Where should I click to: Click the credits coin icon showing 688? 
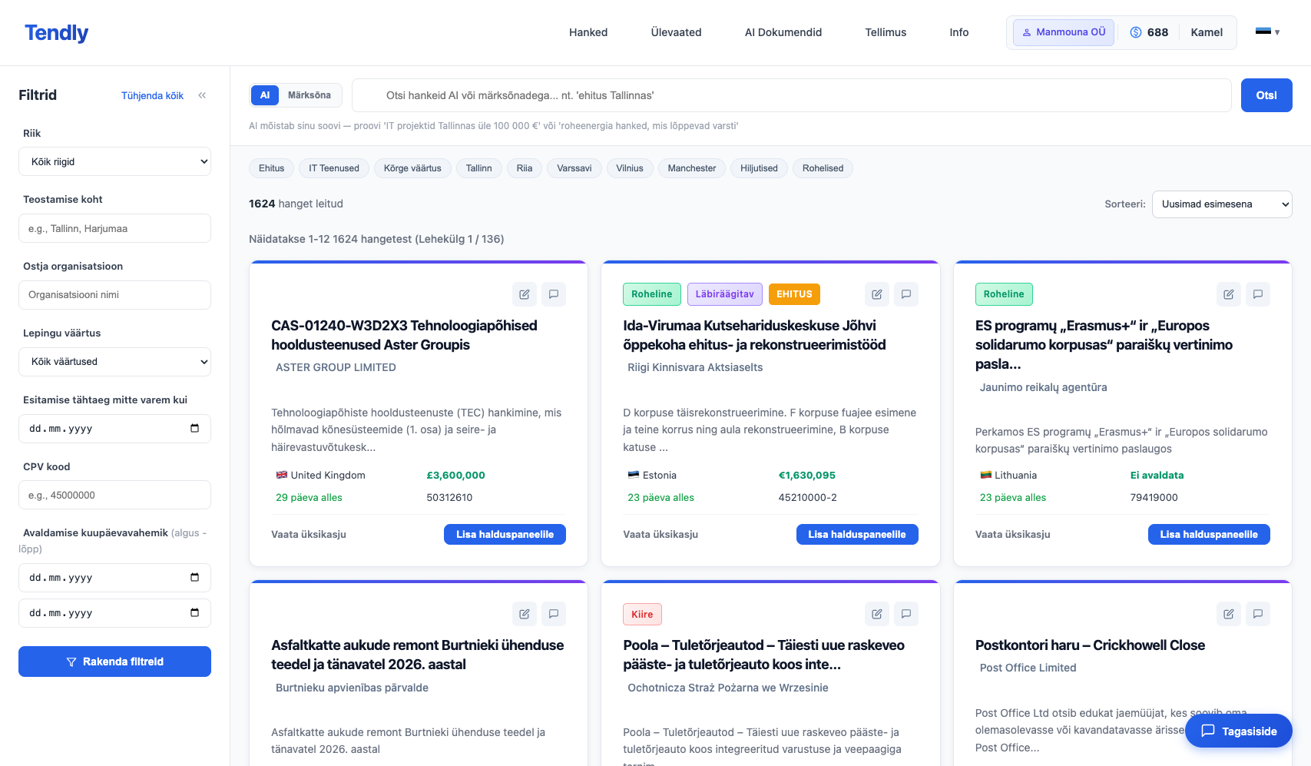click(1135, 32)
